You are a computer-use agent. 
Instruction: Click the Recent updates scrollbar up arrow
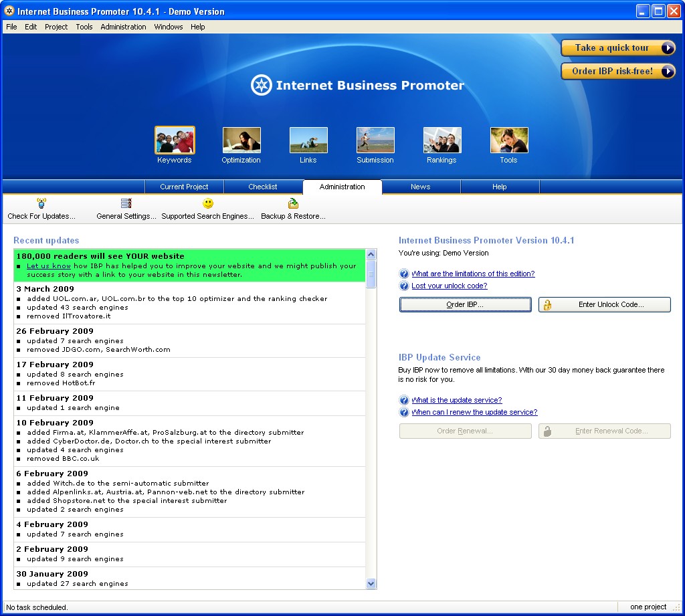click(371, 255)
